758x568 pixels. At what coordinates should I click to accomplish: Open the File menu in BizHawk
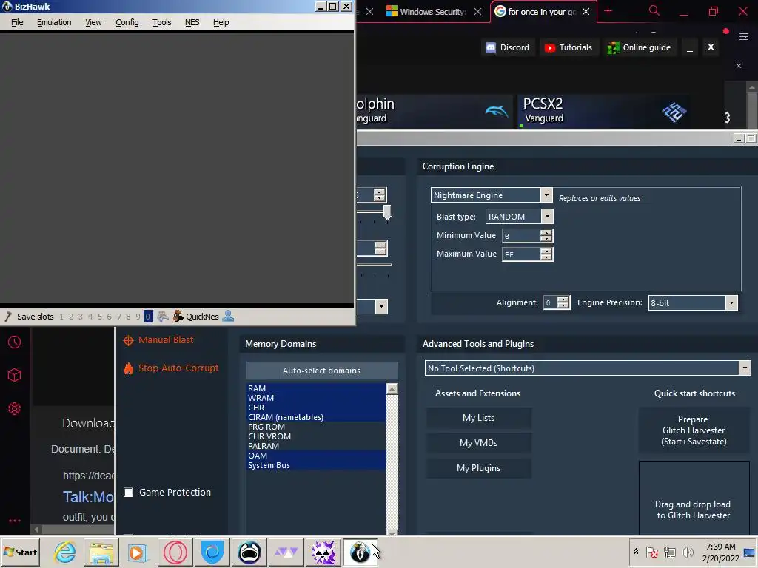click(17, 22)
